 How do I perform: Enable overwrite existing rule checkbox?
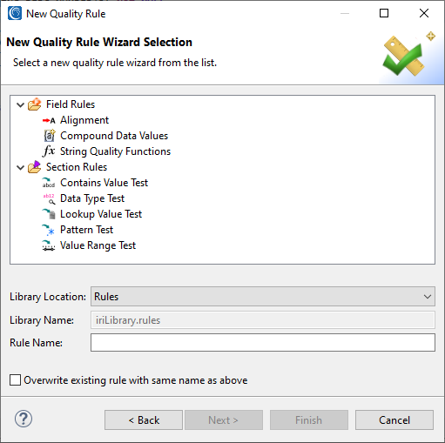[x=15, y=380]
